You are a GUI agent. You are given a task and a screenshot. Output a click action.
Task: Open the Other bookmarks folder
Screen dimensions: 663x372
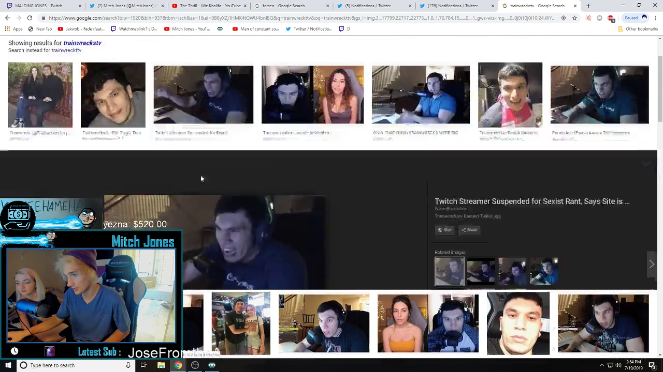click(638, 29)
